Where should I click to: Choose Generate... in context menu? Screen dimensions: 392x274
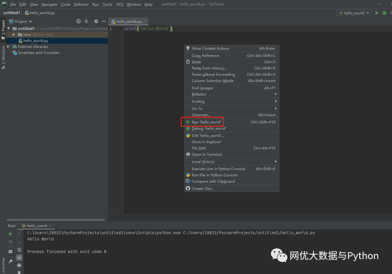click(232, 115)
